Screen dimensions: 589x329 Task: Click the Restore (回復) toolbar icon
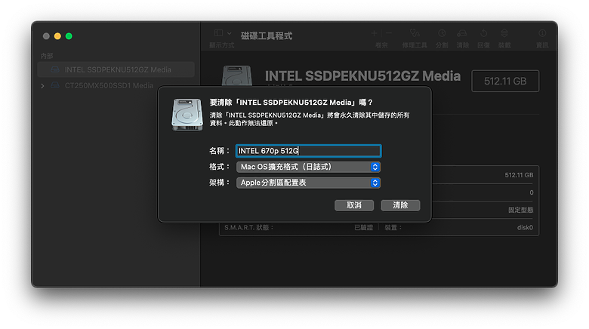[483, 33]
